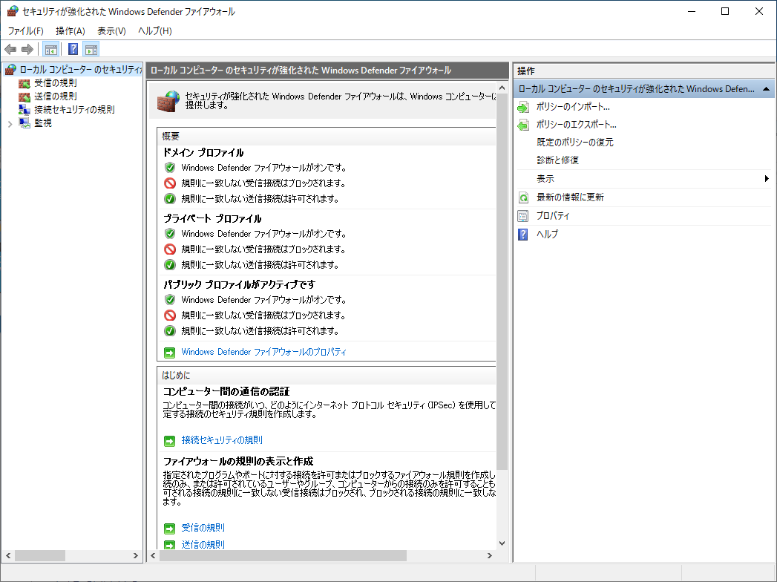Click 受信の規則 icon in the tree
This screenshot has width=777, height=582.
[x=24, y=83]
